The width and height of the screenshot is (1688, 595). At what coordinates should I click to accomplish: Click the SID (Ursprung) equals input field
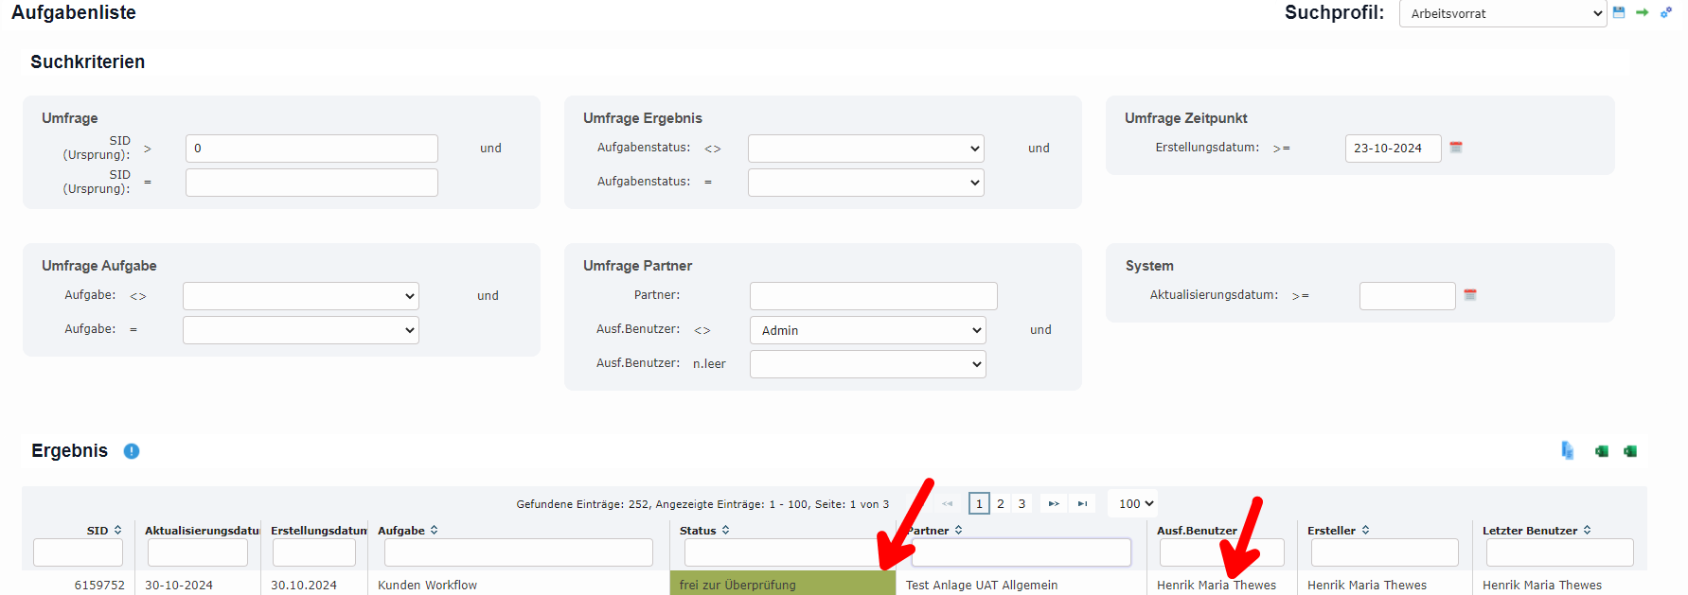click(x=311, y=183)
